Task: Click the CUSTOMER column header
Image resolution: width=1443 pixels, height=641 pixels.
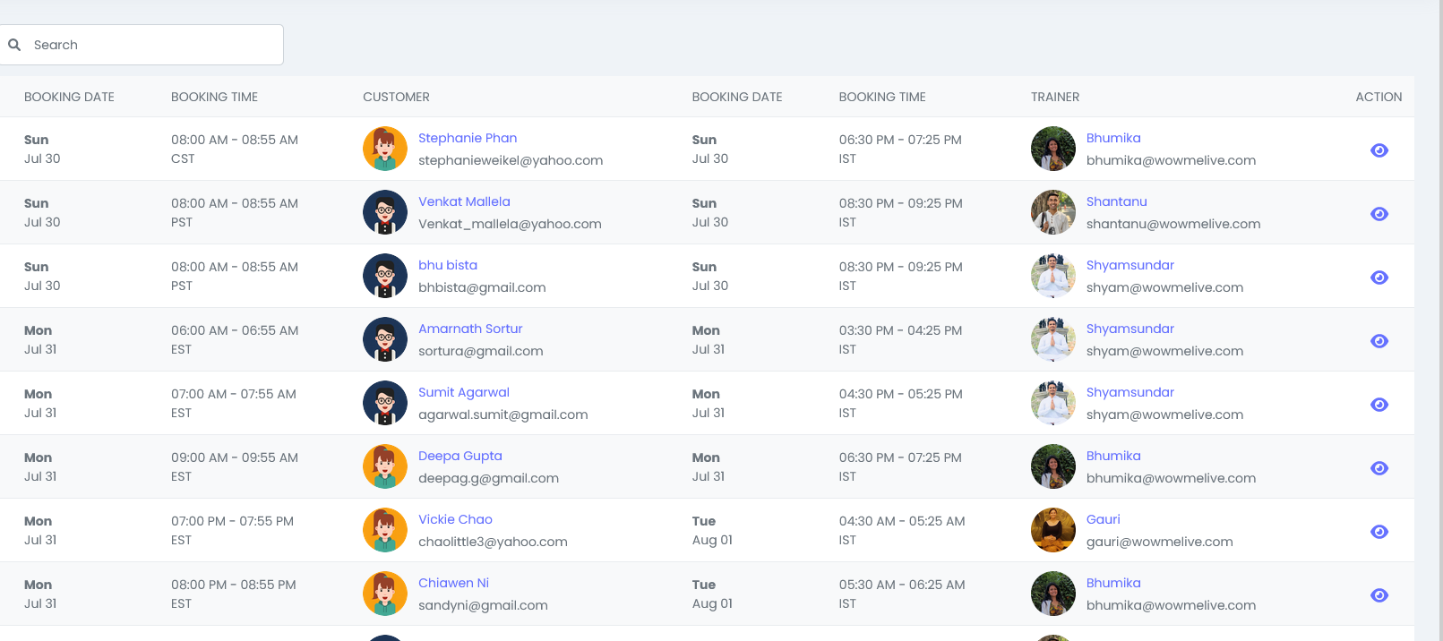Action: pyautogui.click(x=396, y=97)
